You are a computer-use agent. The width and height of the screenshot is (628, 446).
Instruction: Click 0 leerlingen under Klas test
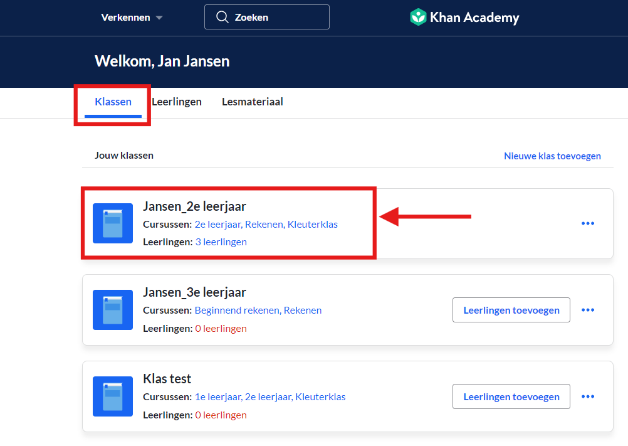point(221,415)
